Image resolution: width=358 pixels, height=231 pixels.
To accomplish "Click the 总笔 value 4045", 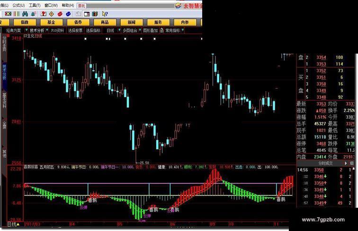I will (x=321, y=150).
